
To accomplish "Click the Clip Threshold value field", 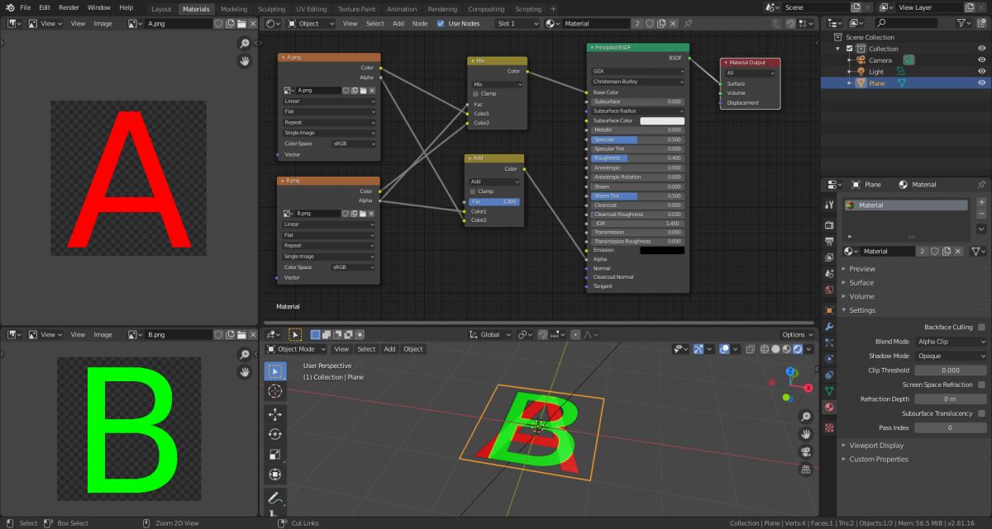I will pos(951,371).
